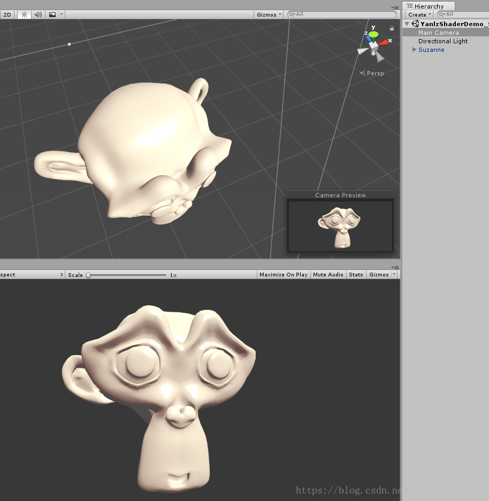Click the Hierarchy search field
The image size is (489, 501).
click(463, 14)
